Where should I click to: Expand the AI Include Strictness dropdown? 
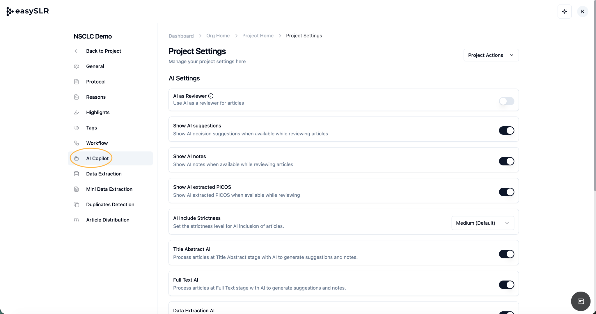(x=483, y=223)
